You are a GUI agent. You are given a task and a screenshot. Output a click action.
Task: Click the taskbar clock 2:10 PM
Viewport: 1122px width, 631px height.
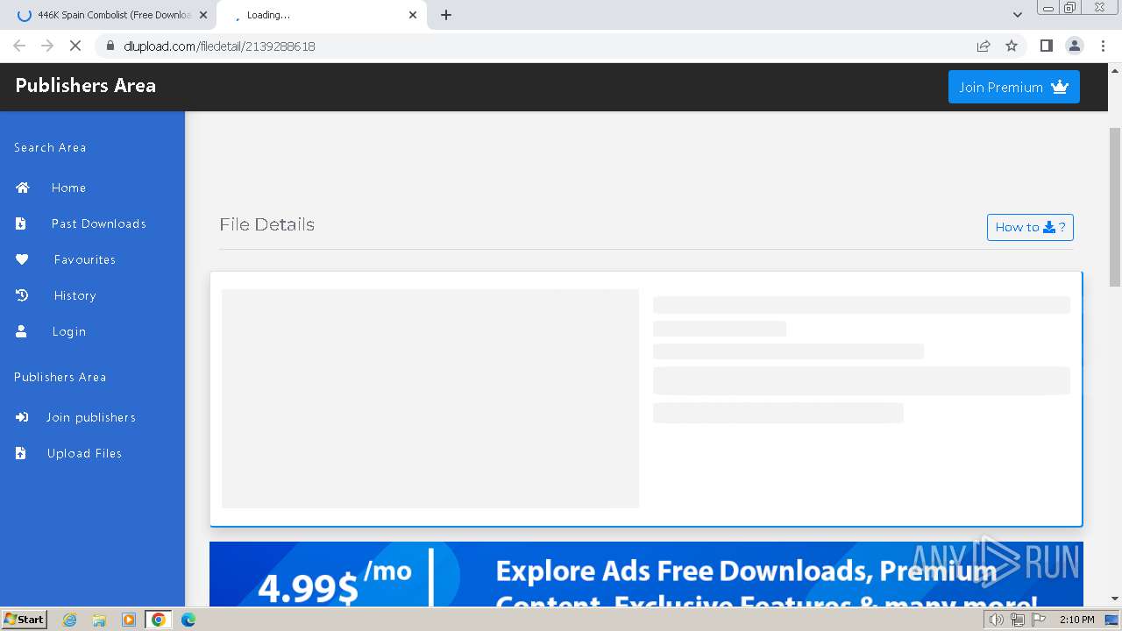pos(1076,620)
